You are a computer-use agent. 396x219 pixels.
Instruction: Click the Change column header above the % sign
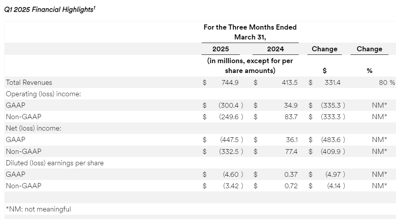(369, 49)
